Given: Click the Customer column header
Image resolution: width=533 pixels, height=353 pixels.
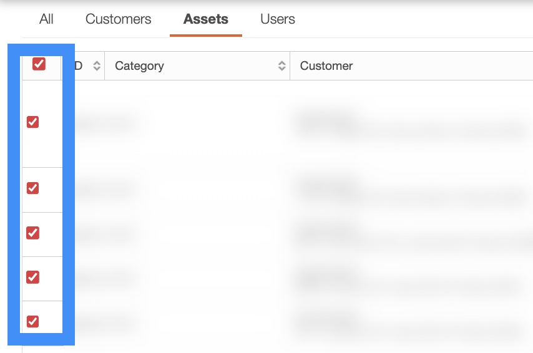Looking at the screenshot, I should pyautogui.click(x=326, y=66).
